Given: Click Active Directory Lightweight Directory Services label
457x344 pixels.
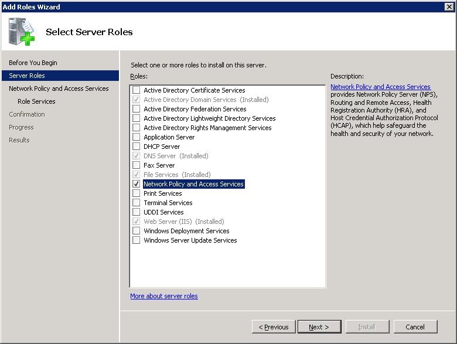Looking at the screenshot, I should click(x=210, y=118).
